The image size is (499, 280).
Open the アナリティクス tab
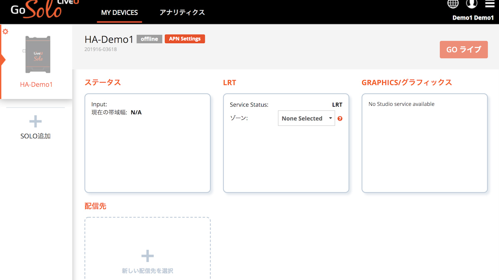(x=182, y=12)
